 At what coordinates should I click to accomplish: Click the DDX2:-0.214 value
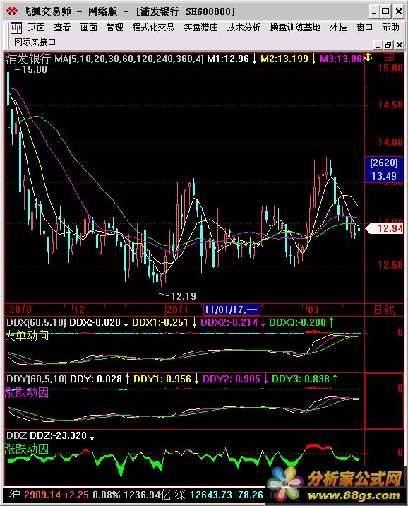click(229, 322)
